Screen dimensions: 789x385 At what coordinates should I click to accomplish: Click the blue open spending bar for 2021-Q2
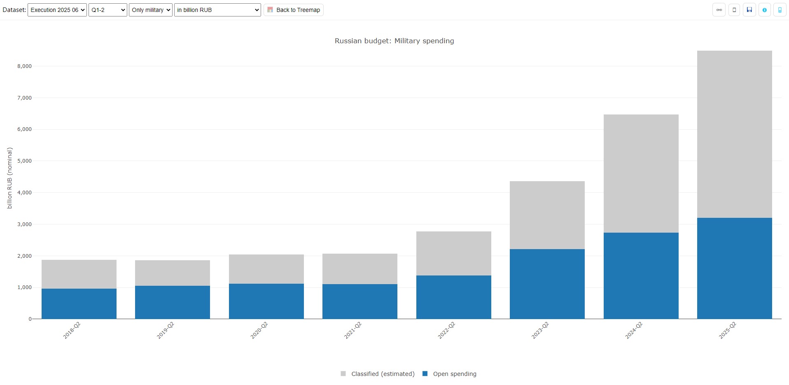click(x=360, y=301)
